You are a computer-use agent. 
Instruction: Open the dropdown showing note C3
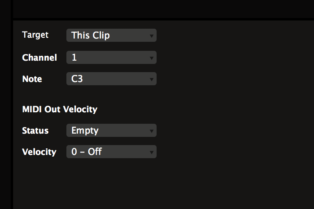coord(107,79)
